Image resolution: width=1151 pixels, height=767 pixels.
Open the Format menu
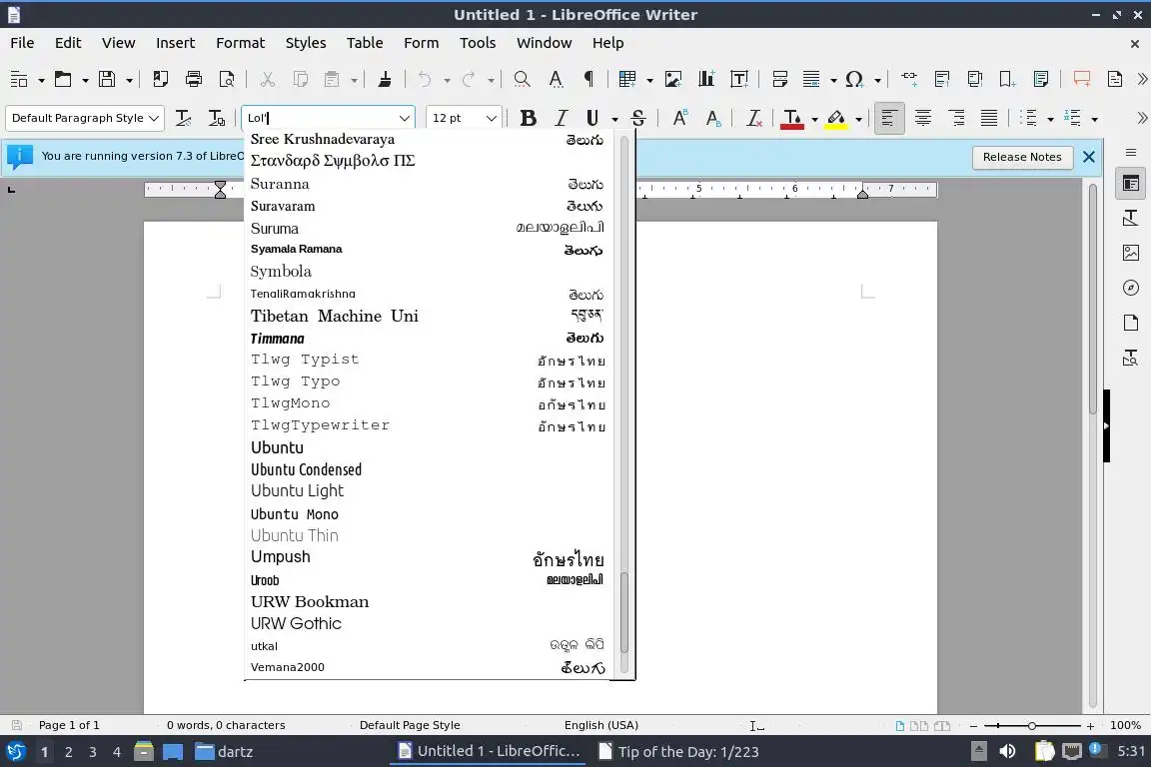[x=240, y=43]
